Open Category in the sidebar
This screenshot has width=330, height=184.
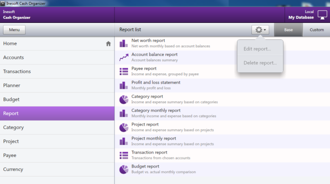click(57, 127)
